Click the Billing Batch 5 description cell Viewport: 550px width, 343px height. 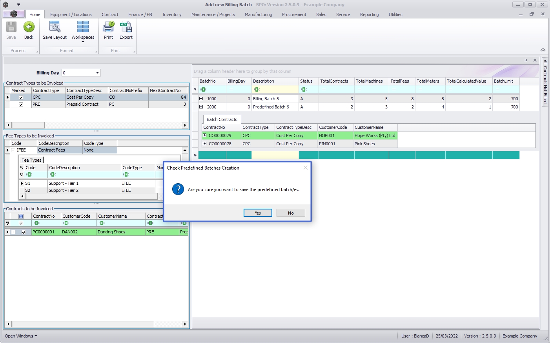[x=275, y=99]
